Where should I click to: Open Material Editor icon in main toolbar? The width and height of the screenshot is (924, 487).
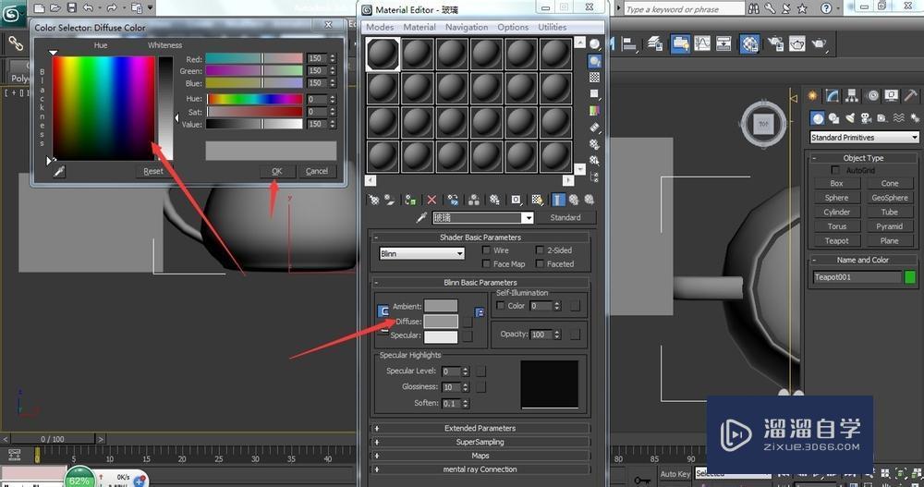point(749,43)
